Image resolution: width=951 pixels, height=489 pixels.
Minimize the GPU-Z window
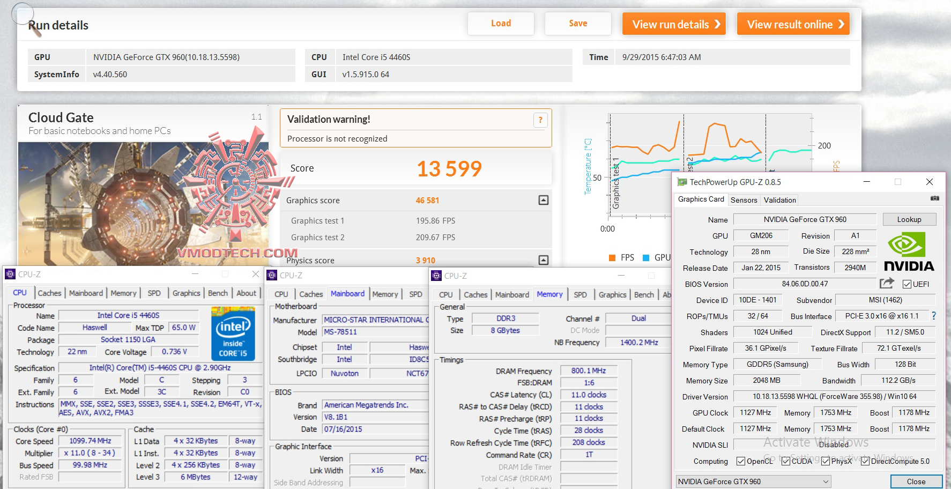pyautogui.click(x=867, y=182)
